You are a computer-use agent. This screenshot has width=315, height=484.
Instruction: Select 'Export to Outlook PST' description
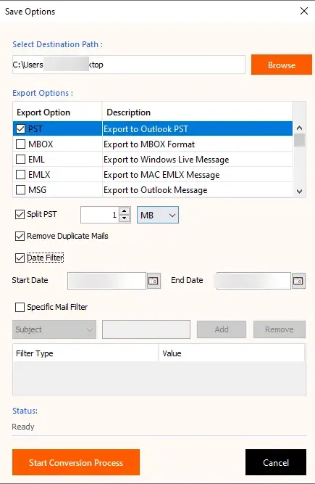pos(197,128)
